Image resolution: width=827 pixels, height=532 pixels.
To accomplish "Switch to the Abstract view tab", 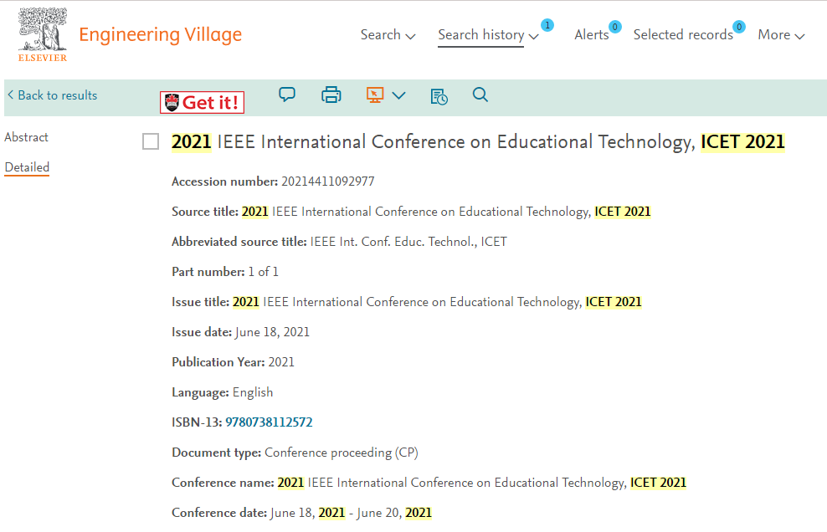I will [27, 137].
